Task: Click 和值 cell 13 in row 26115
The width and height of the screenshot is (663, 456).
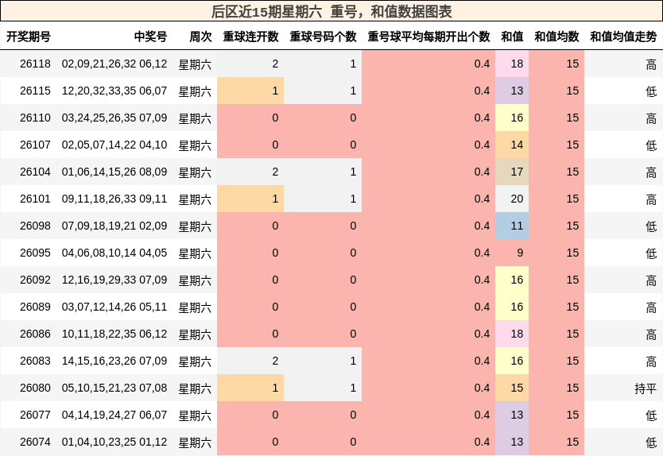Action: point(512,91)
